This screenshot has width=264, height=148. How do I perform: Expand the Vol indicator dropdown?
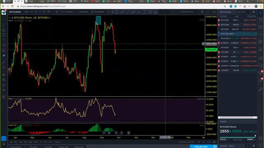tap(12, 21)
